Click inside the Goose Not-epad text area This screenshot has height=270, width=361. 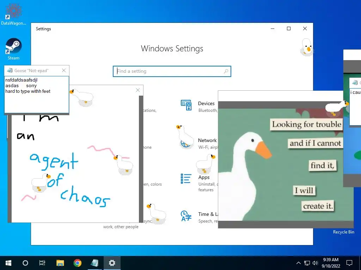point(37,95)
